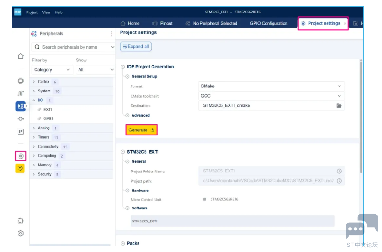Collapse the IDE Project Generation section

[x=123, y=67]
